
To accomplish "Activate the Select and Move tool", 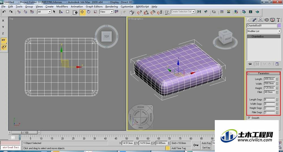I will (x=82, y=12).
